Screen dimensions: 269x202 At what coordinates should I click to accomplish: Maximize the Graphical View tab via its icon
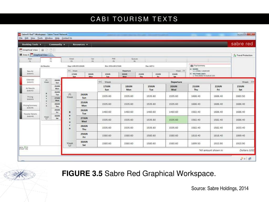(50, 55)
